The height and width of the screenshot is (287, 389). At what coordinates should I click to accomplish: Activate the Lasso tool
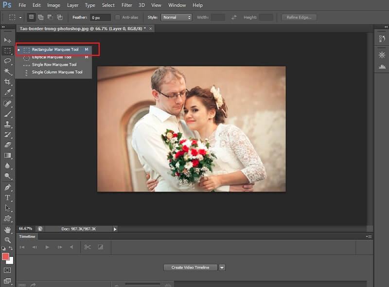click(x=7, y=61)
